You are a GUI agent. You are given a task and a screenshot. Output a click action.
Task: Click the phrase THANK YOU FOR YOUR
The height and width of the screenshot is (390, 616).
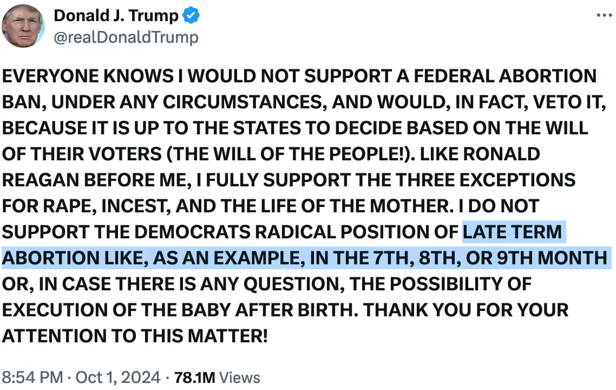466,310
